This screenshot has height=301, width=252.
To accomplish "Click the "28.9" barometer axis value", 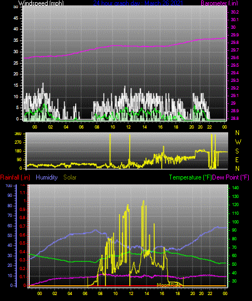I will pos(235,111).
